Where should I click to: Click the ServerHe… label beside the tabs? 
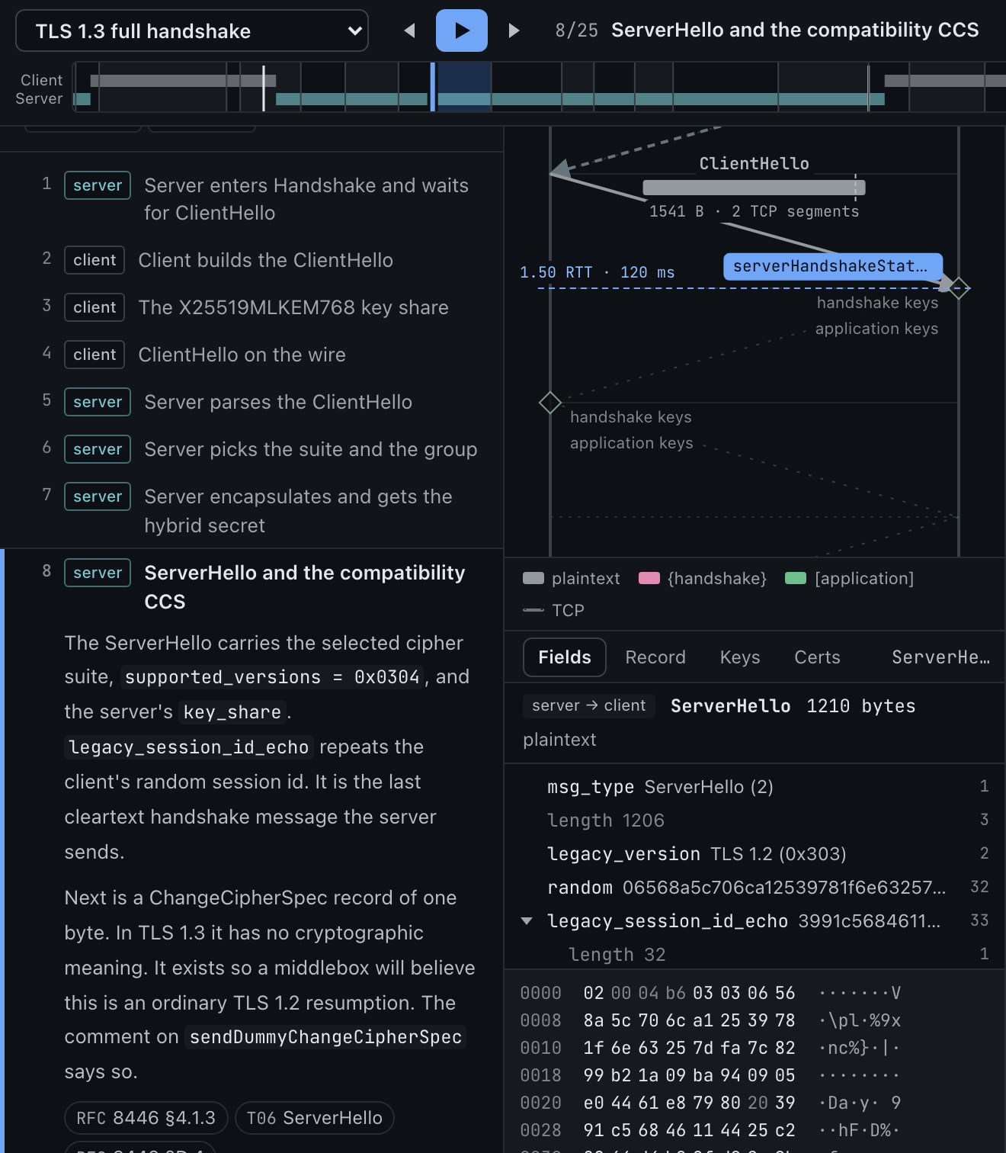pyautogui.click(x=940, y=657)
